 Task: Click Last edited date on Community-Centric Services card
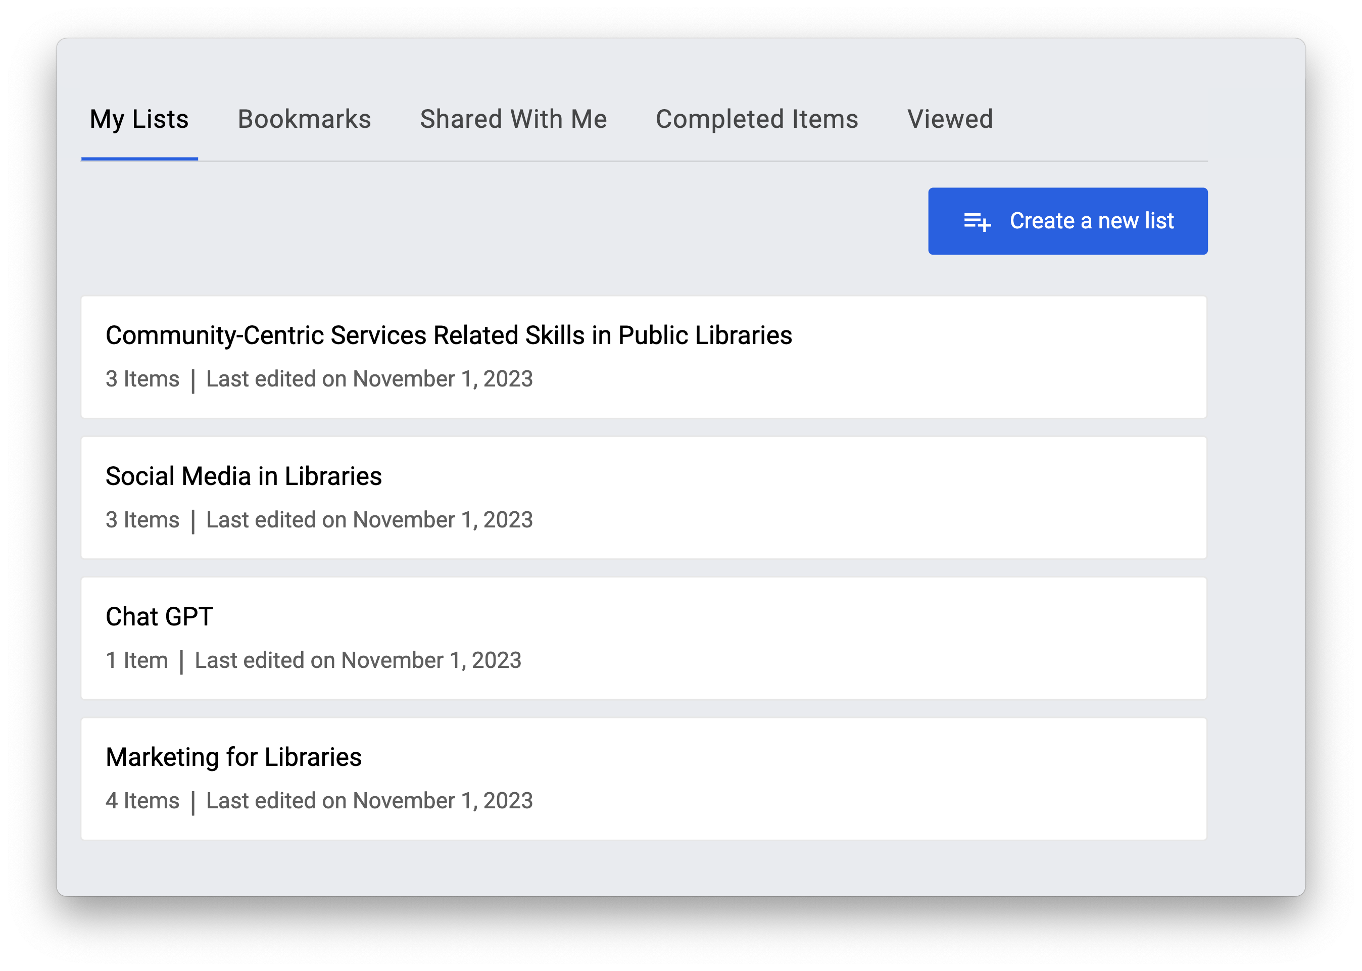tap(369, 379)
